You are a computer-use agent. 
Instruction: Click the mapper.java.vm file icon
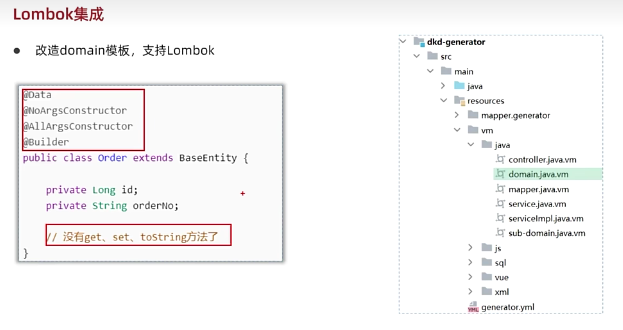[500, 189]
